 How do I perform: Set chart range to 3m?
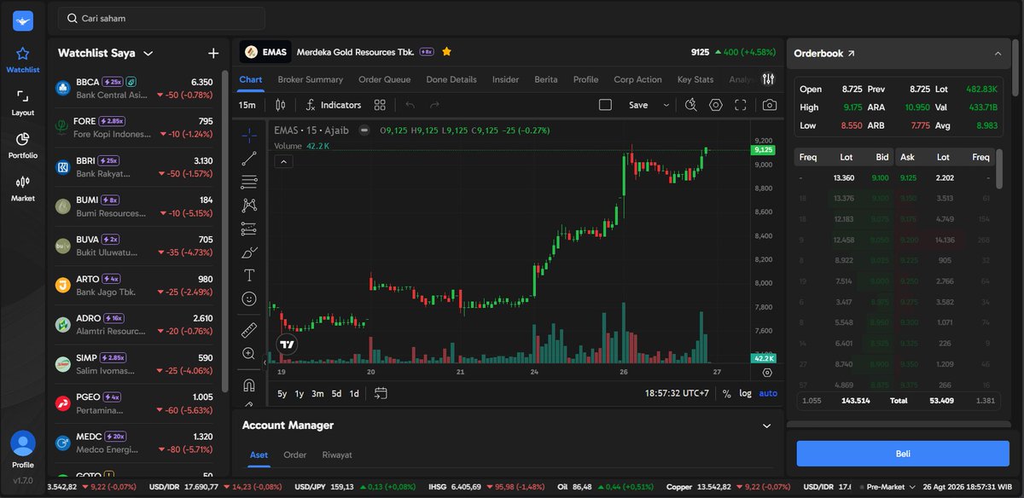(317, 393)
